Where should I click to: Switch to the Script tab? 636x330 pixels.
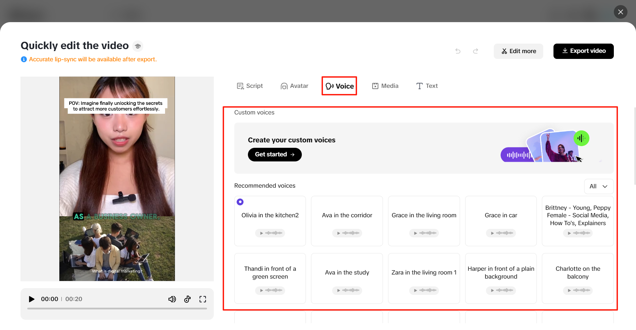[250, 86]
